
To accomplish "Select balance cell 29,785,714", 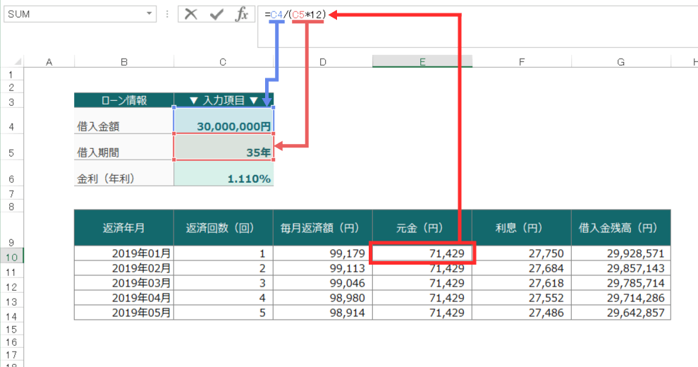I will pyautogui.click(x=621, y=283).
